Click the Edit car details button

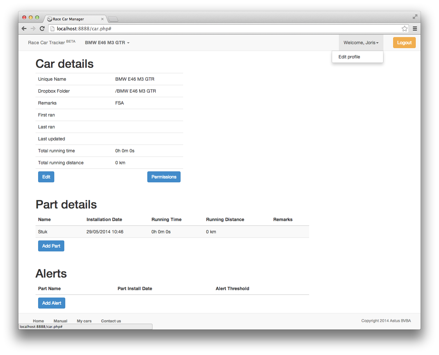click(46, 177)
